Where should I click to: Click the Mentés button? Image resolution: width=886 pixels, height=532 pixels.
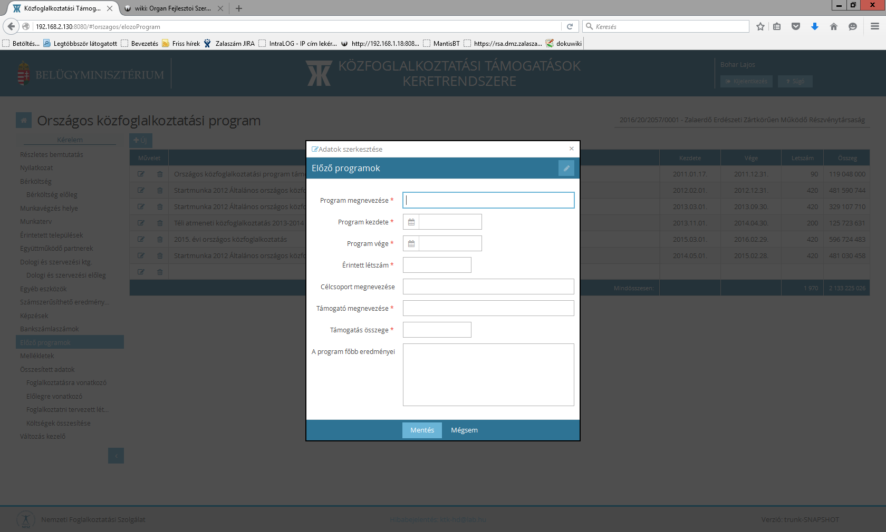pyautogui.click(x=422, y=430)
